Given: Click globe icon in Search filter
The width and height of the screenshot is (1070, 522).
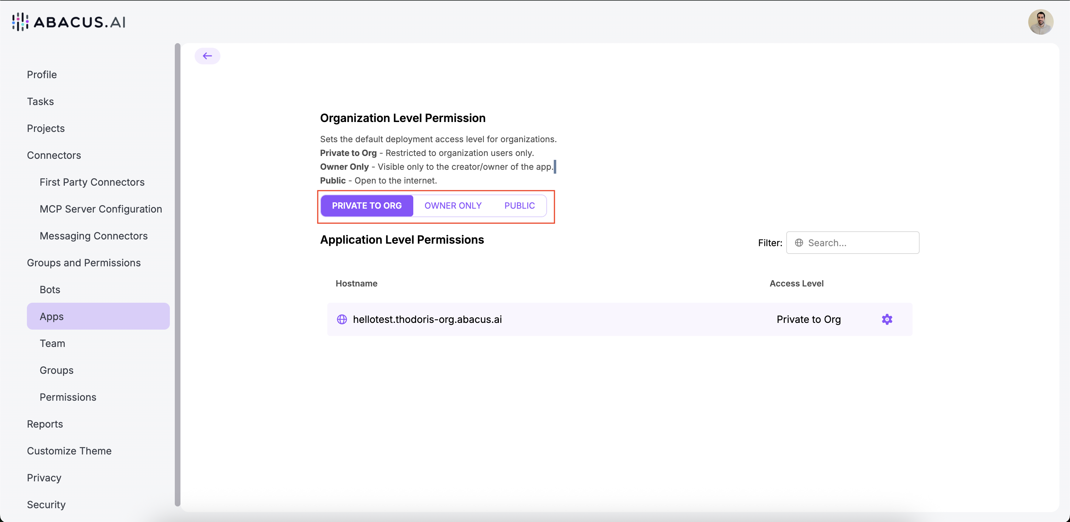Looking at the screenshot, I should [799, 243].
